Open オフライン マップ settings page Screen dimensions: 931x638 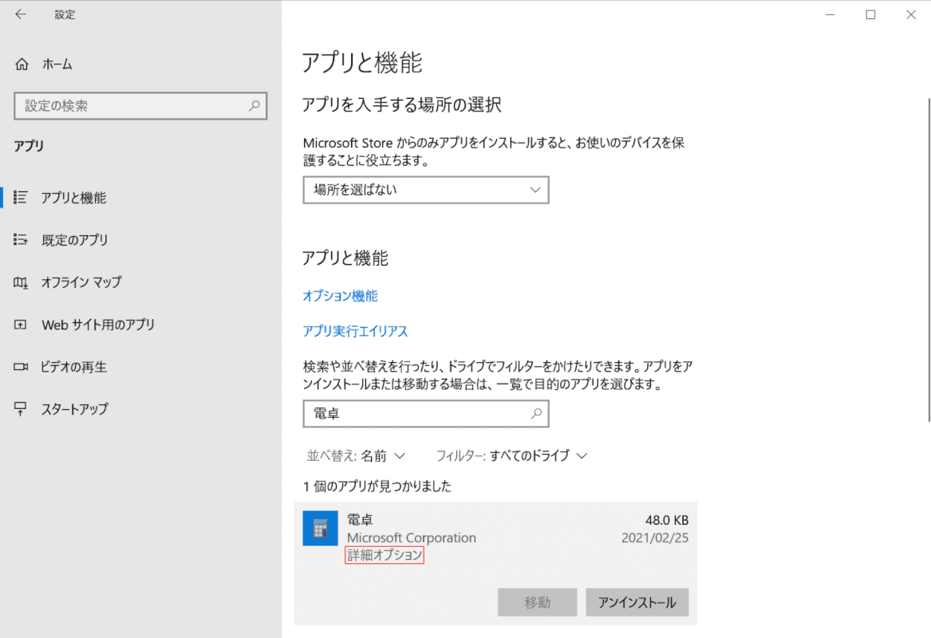pos(81,282)
